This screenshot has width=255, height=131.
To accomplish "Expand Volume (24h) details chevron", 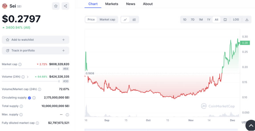I will tap(27, 77).
